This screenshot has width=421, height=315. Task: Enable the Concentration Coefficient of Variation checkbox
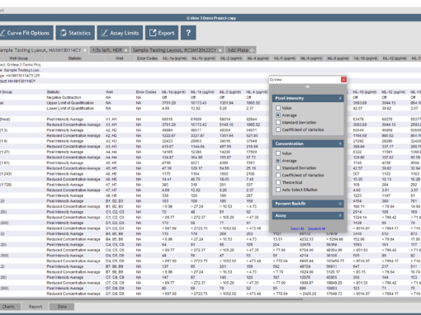pyautogui.click(x=278, y=175)
